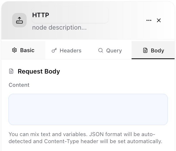Screen dimensions: 176x151
Task: Open the Headers tab
Action: (66, 50)
